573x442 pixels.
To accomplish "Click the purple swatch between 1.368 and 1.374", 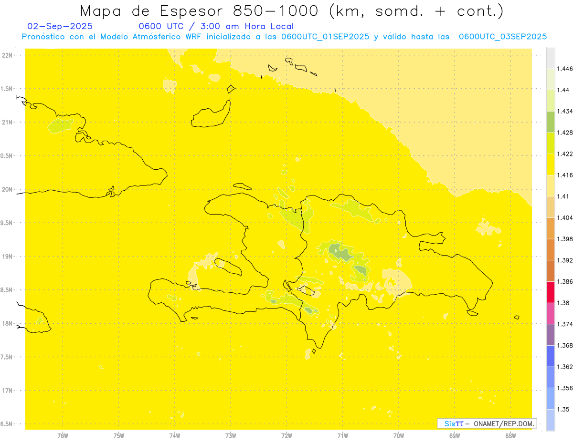I will click(551, 334).
